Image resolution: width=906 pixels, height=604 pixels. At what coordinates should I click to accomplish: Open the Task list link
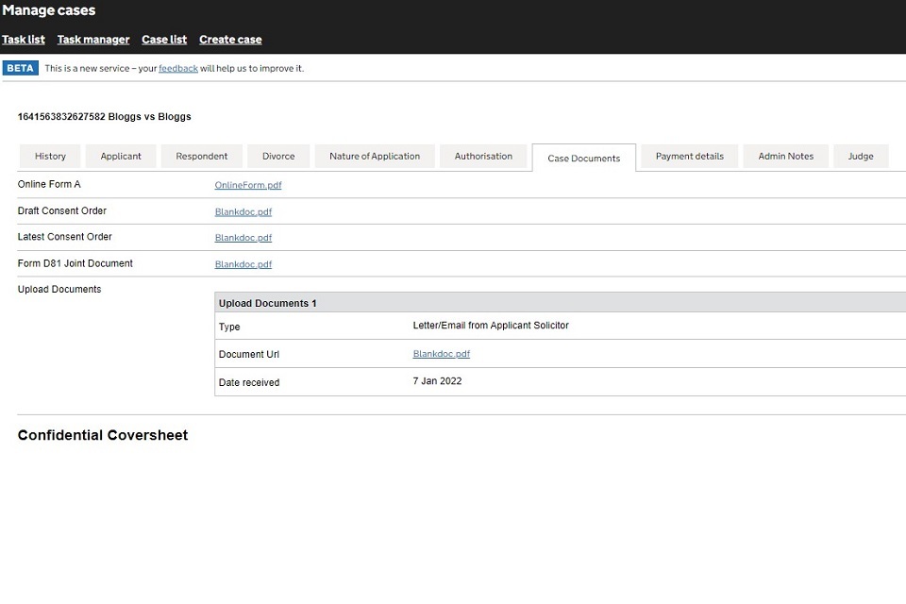click(x=24, y=40)
